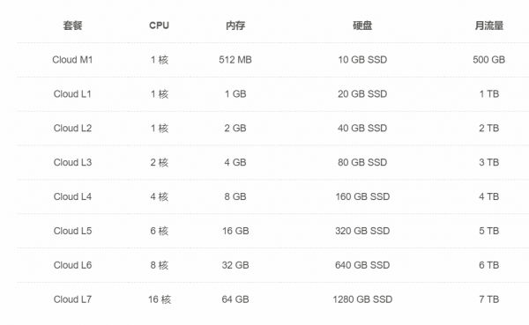The image size is (529, 325).
Task: Click the CPU column header
Action: point(159,26)
